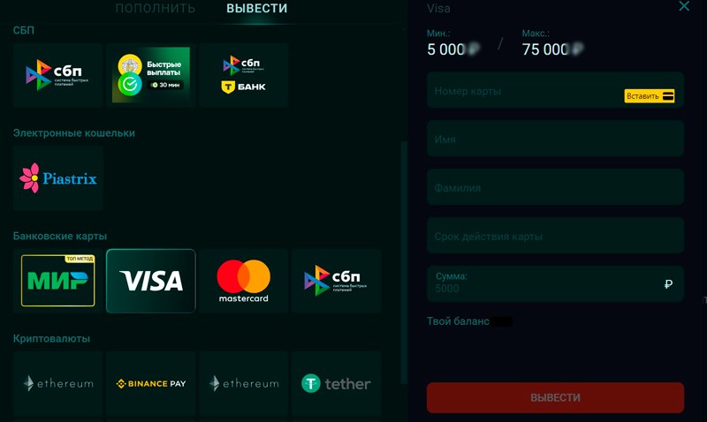
Task: Focus the Имя name field
Action: point(556,139)
